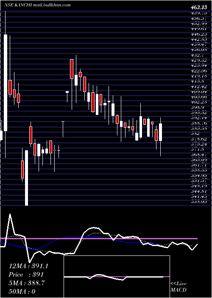Select the 378.62 price axis label
The height and width of the screenshot is (298, 212).
pos(199,139)
